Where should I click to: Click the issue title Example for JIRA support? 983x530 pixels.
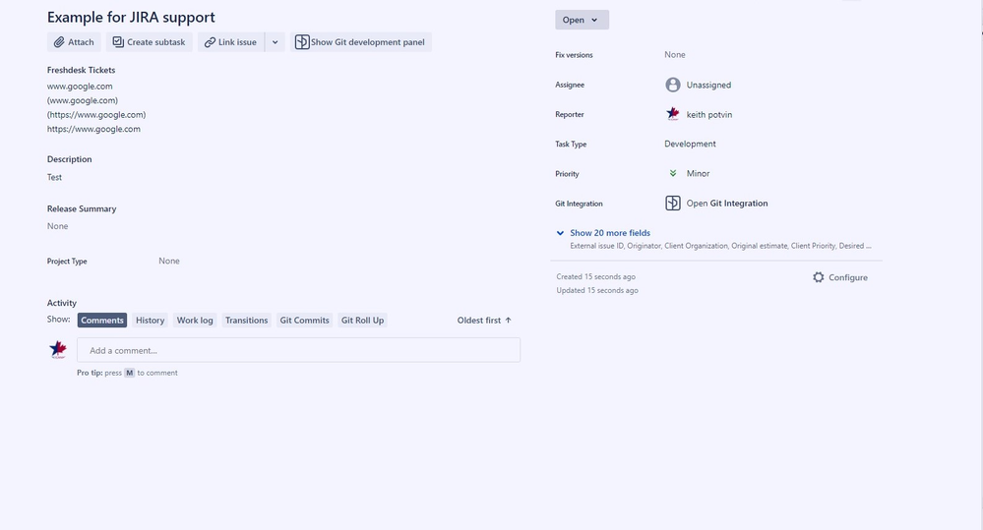131,17
